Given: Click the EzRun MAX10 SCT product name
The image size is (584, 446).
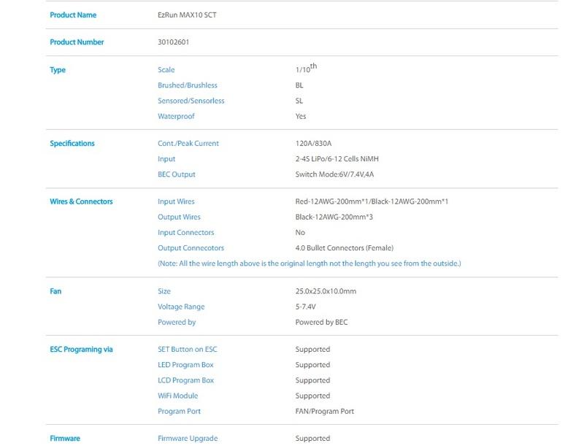Looking at the screenshot, I should [187, 15].
